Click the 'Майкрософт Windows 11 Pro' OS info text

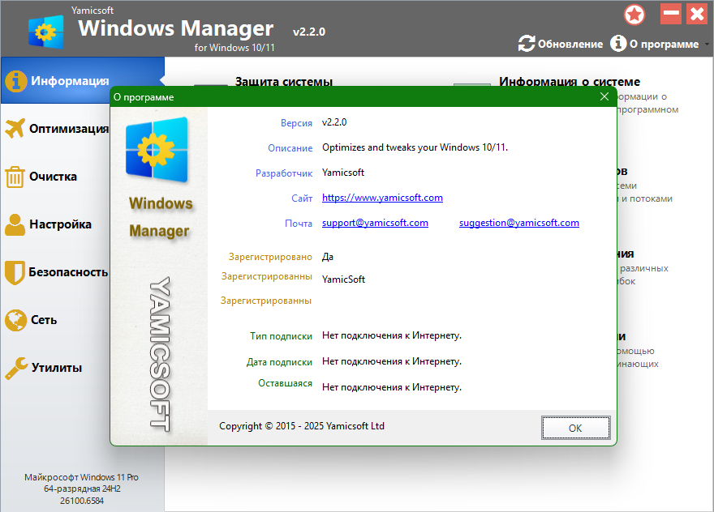[81, 477]
